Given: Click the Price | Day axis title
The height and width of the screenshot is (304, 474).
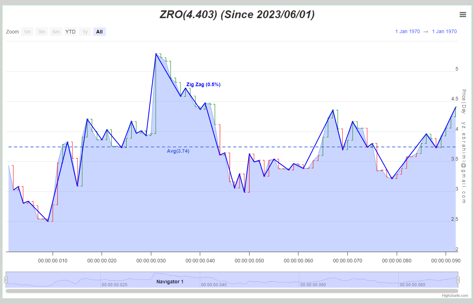Looking at the screenshot, I should pyautogui.click(x=464, y=101).
